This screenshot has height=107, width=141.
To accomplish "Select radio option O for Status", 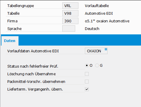I will pyautogui.click(x=87, y=65).
